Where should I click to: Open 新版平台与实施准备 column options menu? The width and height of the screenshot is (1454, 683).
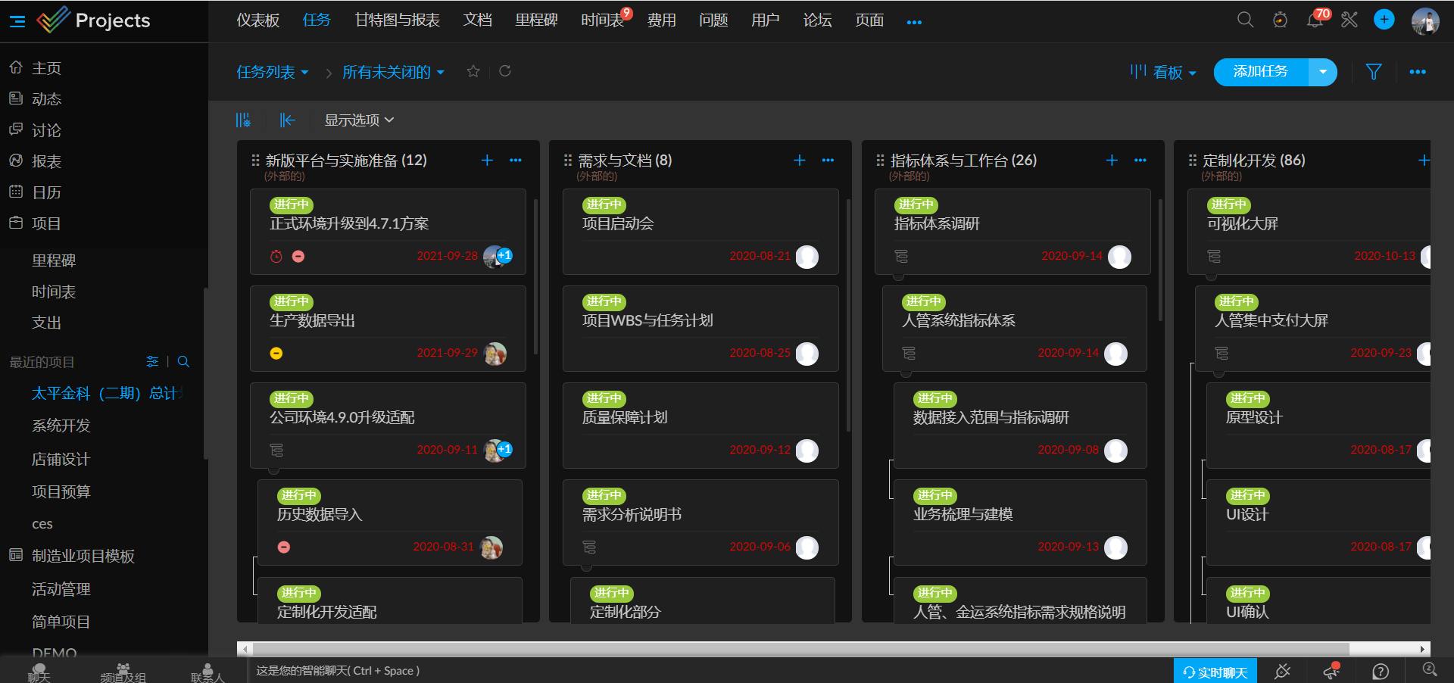[516, 160]
